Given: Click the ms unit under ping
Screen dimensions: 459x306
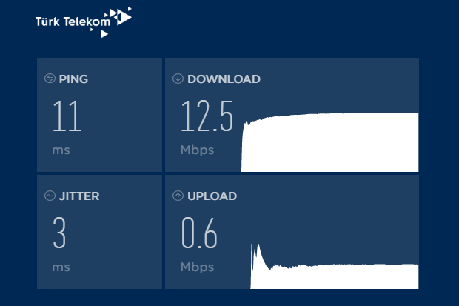Looking at the screenshot, I should 61,150.
